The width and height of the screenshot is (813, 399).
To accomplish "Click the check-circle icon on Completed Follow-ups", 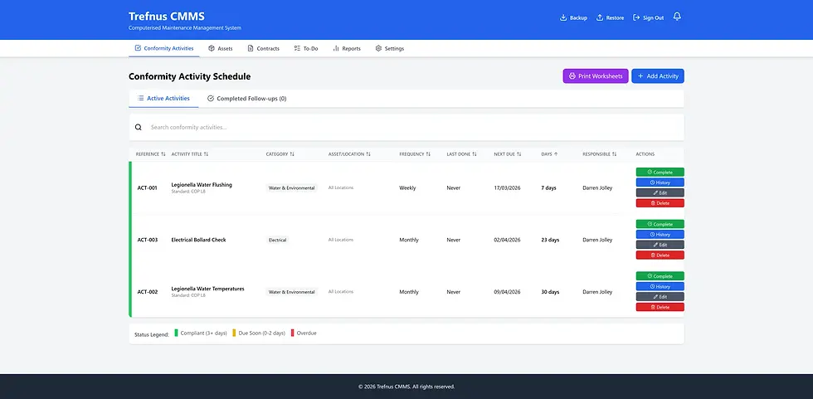I will [x=211, y=98].
